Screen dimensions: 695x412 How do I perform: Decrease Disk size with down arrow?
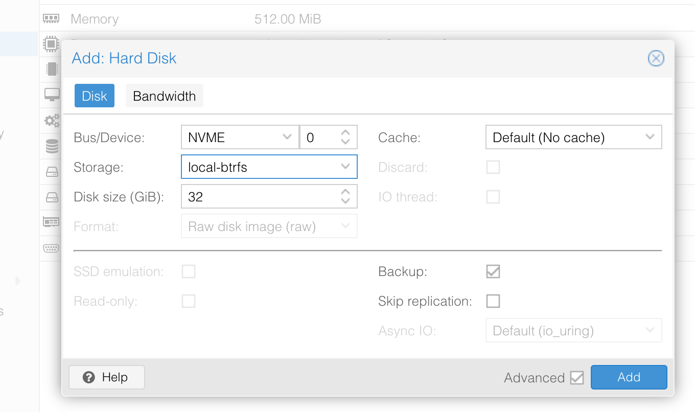tap(345, 201)
